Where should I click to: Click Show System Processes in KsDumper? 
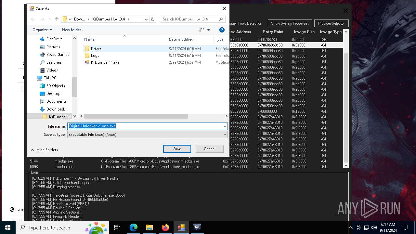(x=290, y=23)
